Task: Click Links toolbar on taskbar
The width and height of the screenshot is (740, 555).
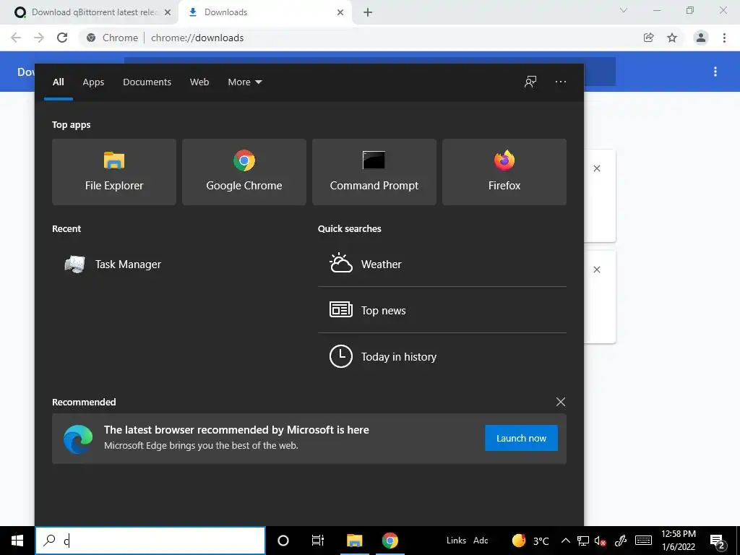Action: pyautogui.click(x=456, y=541)
